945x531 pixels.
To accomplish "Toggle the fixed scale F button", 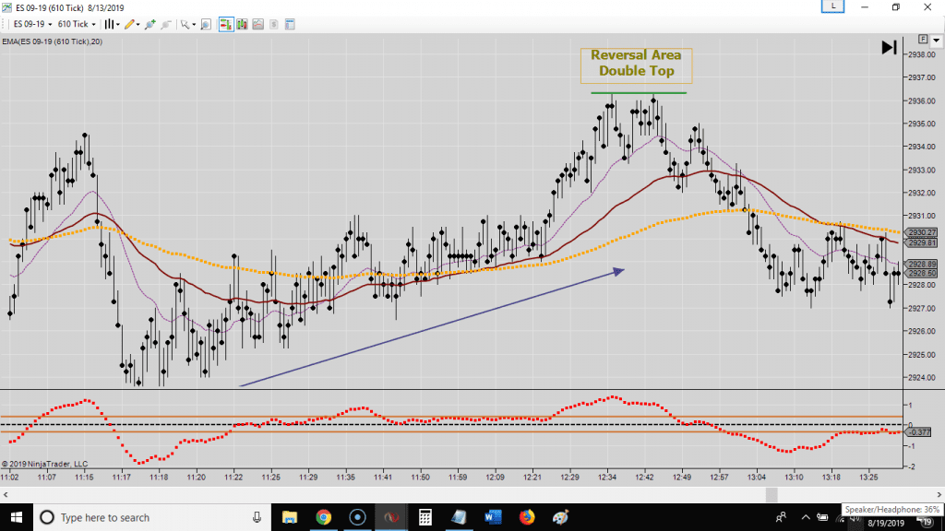I will tap(923, 39).
